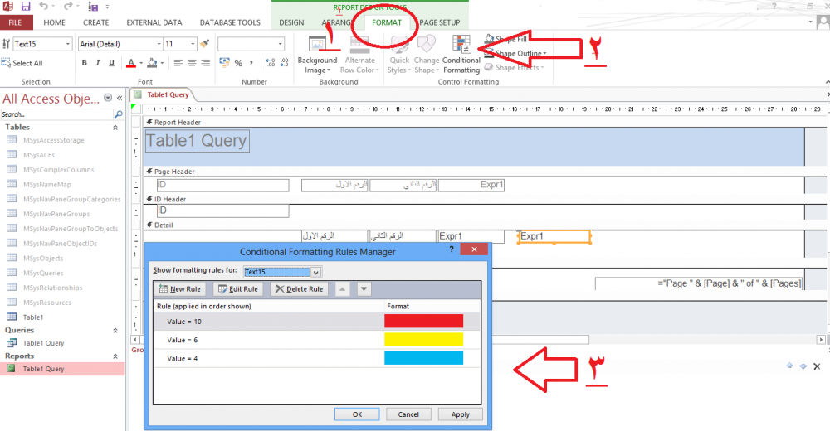Viewport: 830px width, 431px height.
Task: Apply comma number format
Action: (x=251, y=63)
